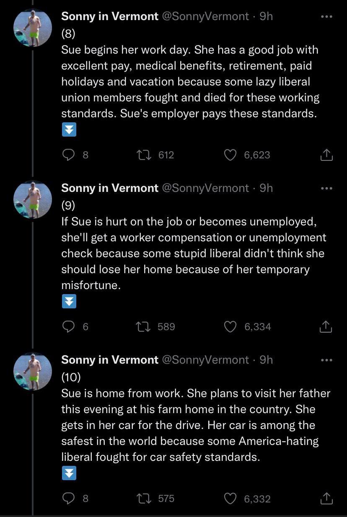Share tweet (9) via share icon
Screen dimensions: 347x517
[x=326, y=326]
